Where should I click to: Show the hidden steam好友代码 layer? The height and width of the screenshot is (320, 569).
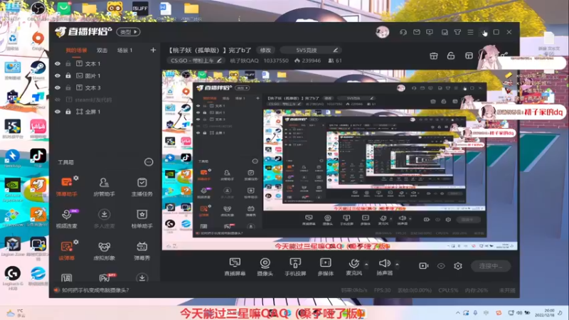coord(58,100)
